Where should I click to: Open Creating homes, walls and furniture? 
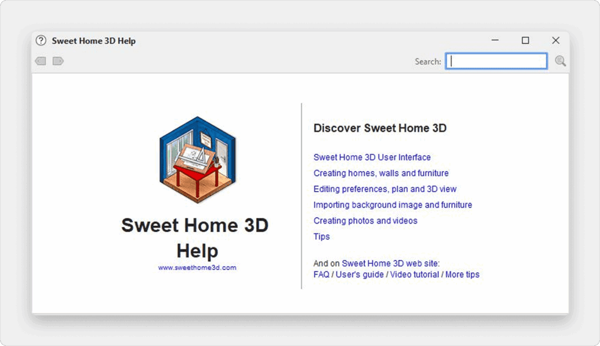(381, 173)
